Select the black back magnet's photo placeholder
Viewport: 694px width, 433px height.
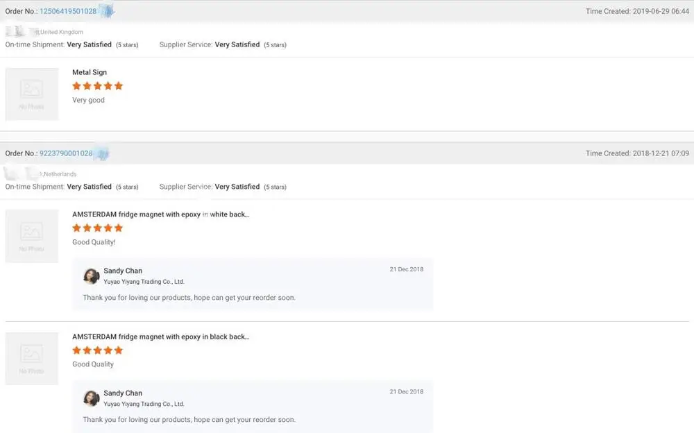click(x=32, y=359)
